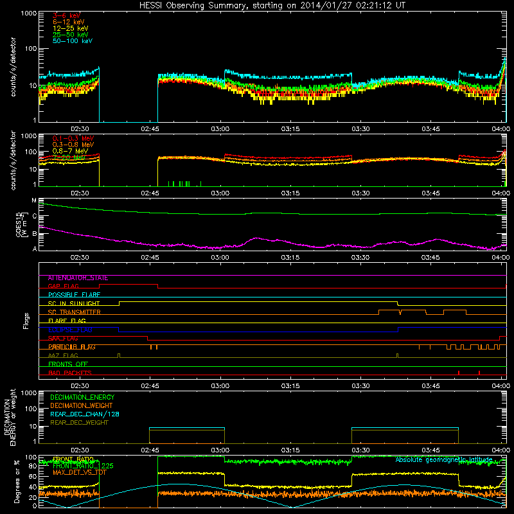Click the 03:00 tick under the decimation panel
514x514 pixels.
220,450
